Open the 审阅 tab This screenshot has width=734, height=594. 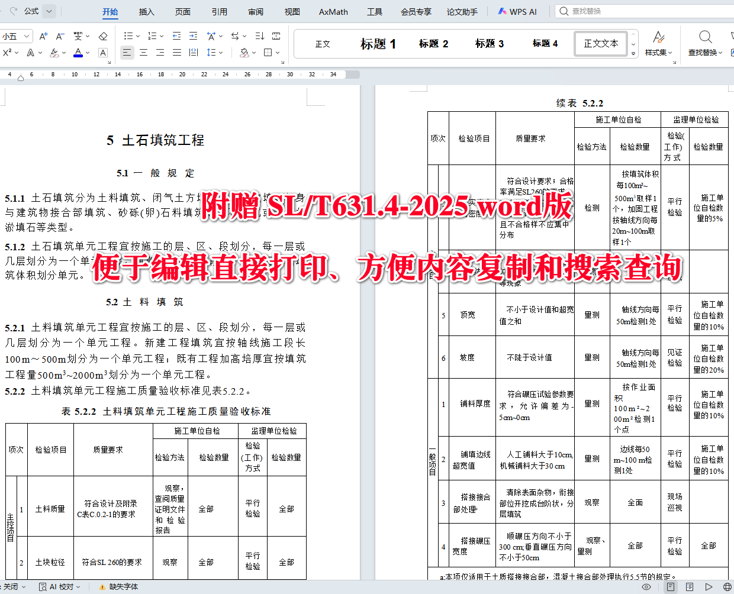[256, 11]
